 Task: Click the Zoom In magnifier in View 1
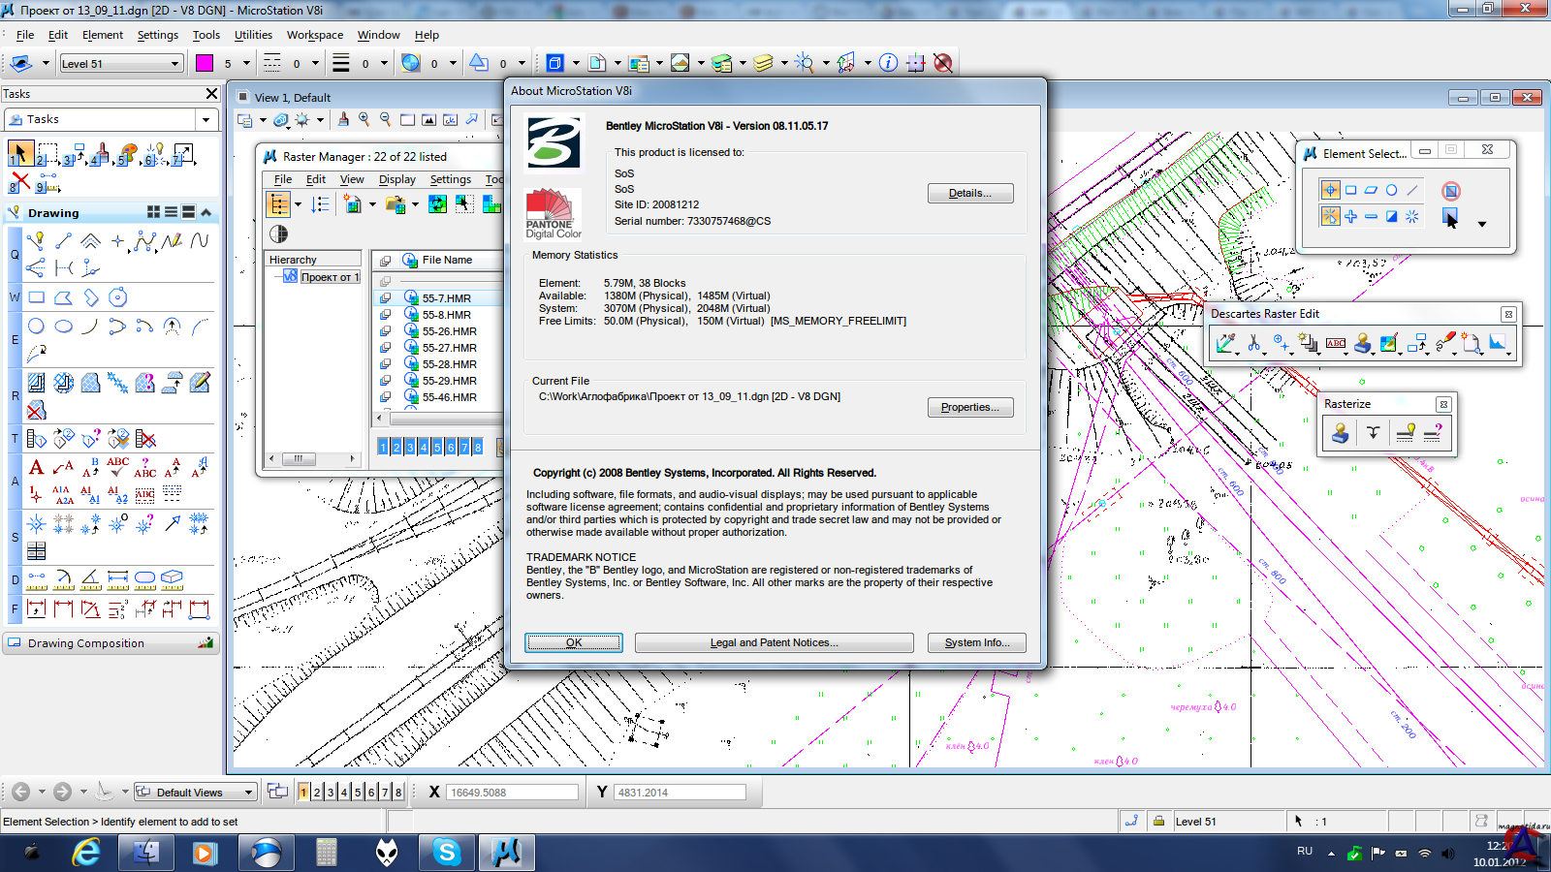364,120
